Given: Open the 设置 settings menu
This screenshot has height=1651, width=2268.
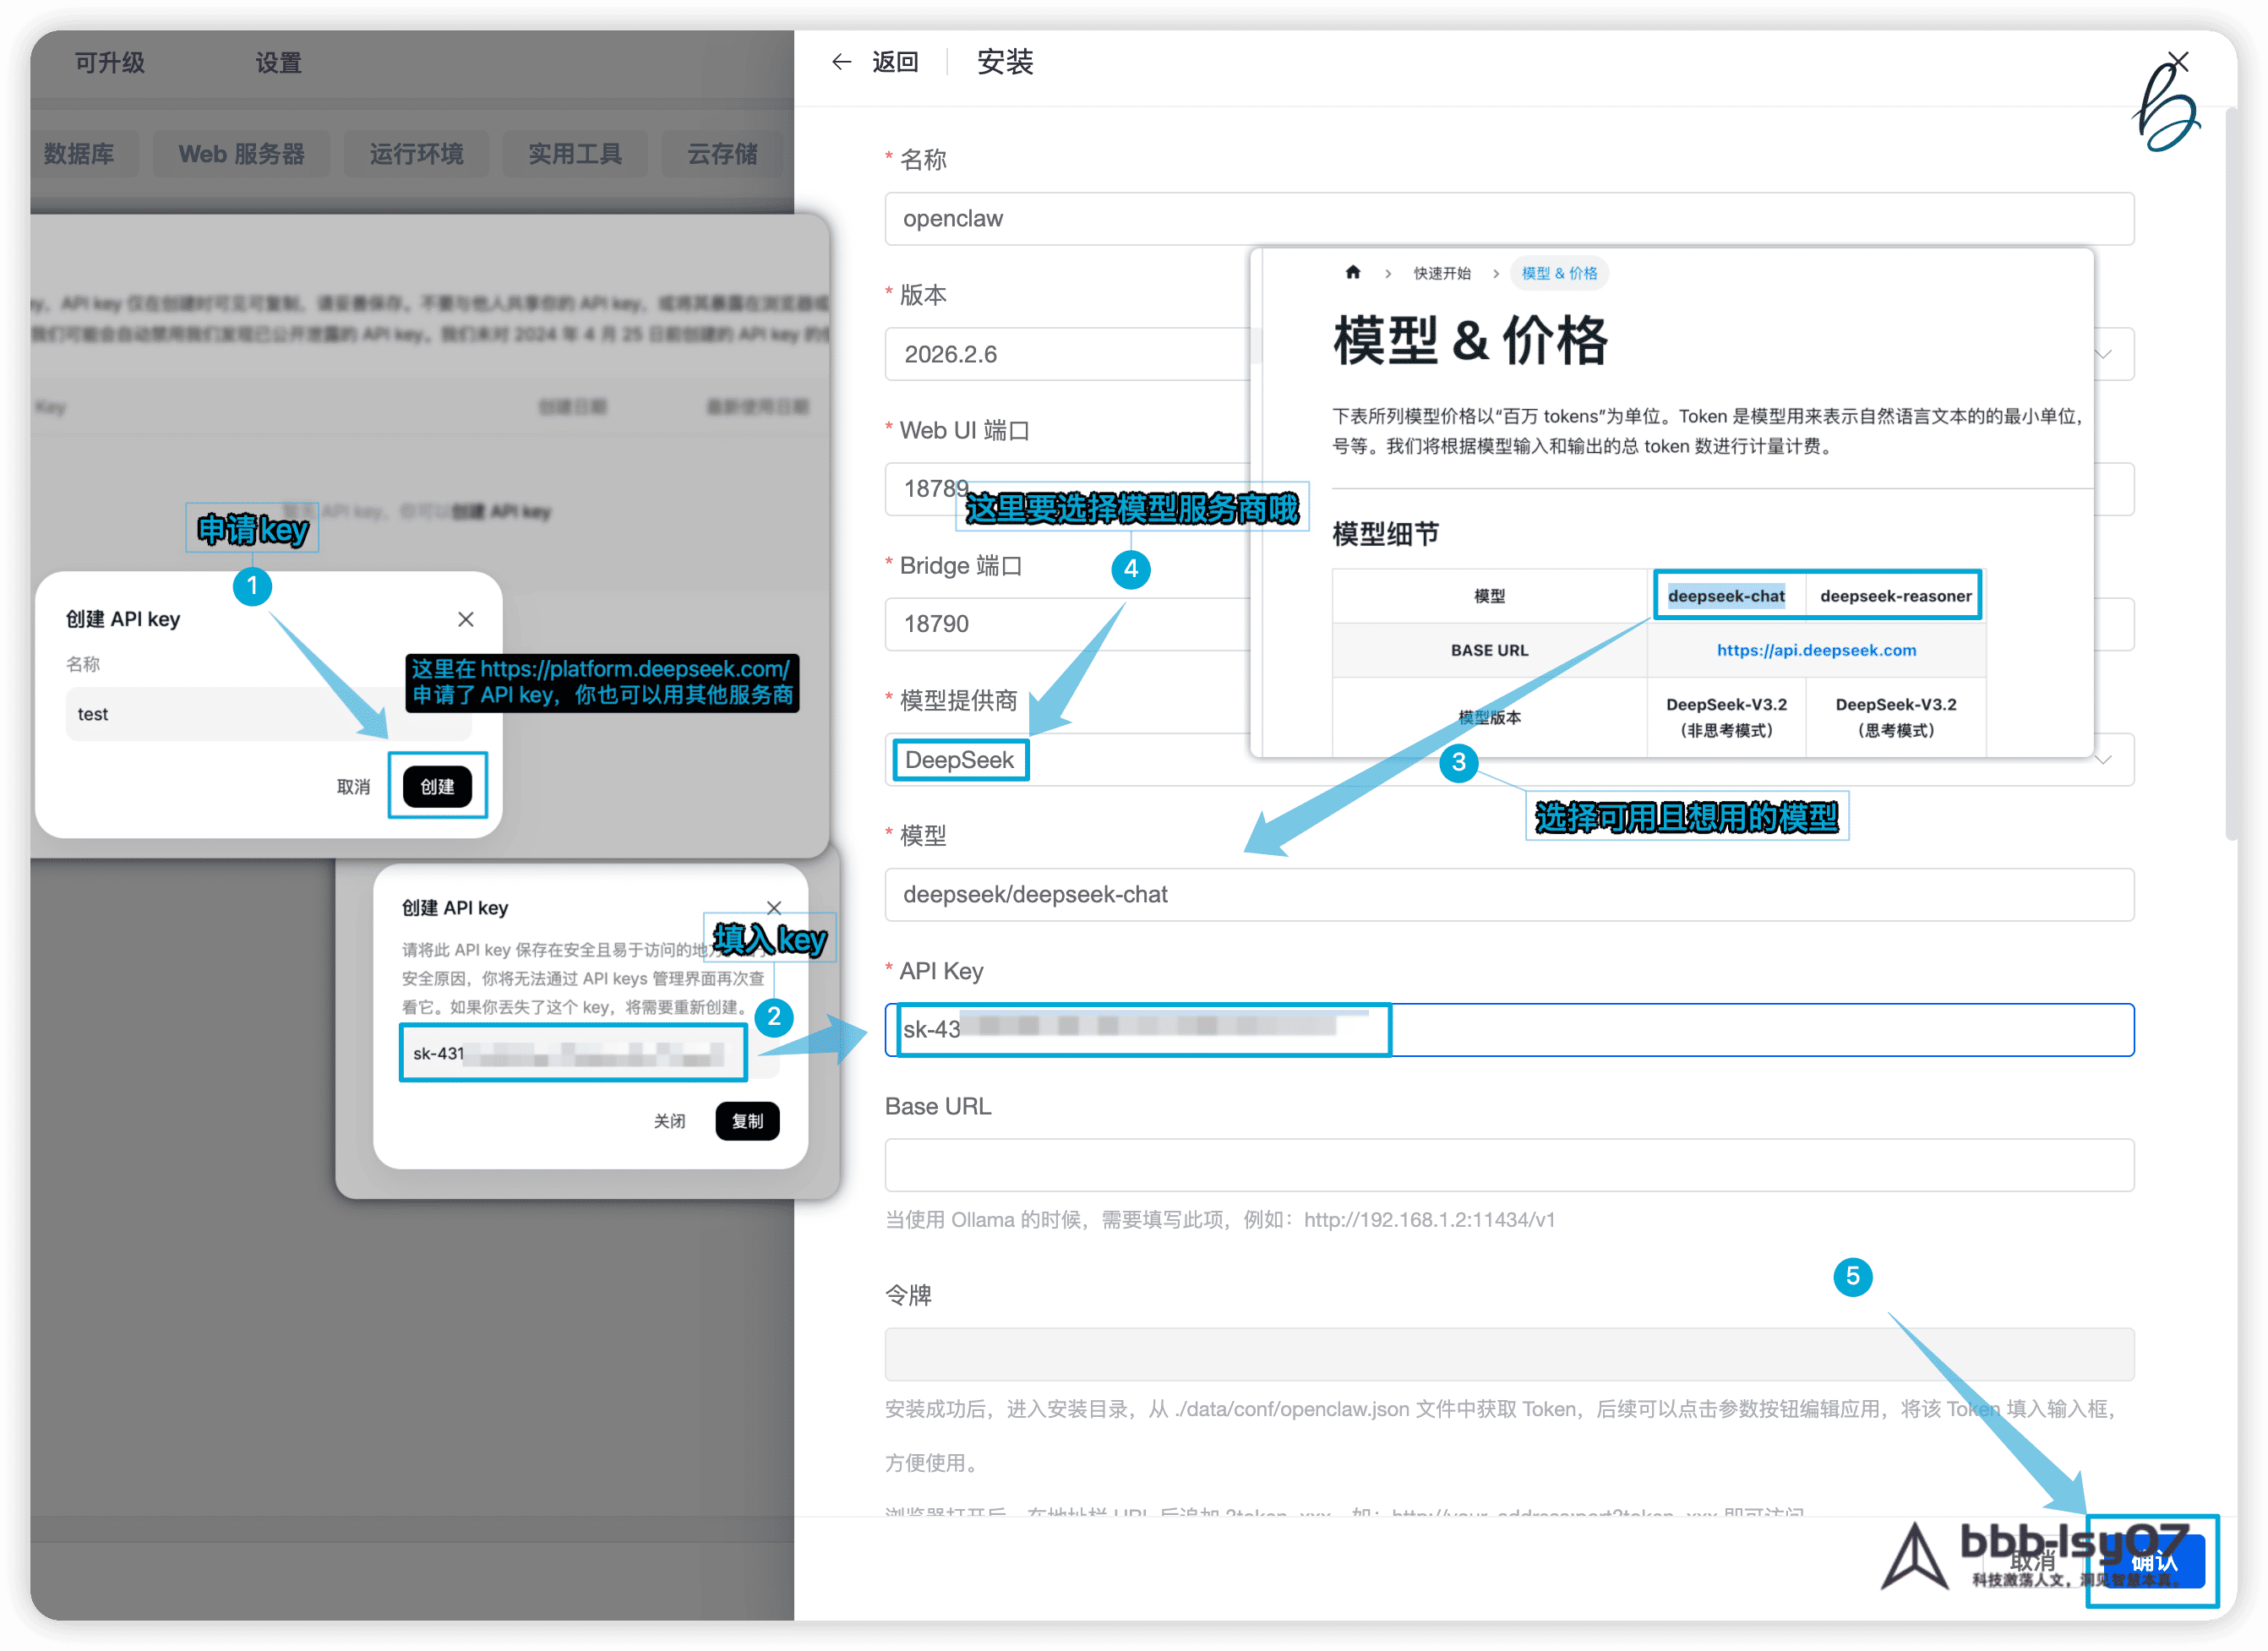Looking at the screenshot, I should pos(278,62).
